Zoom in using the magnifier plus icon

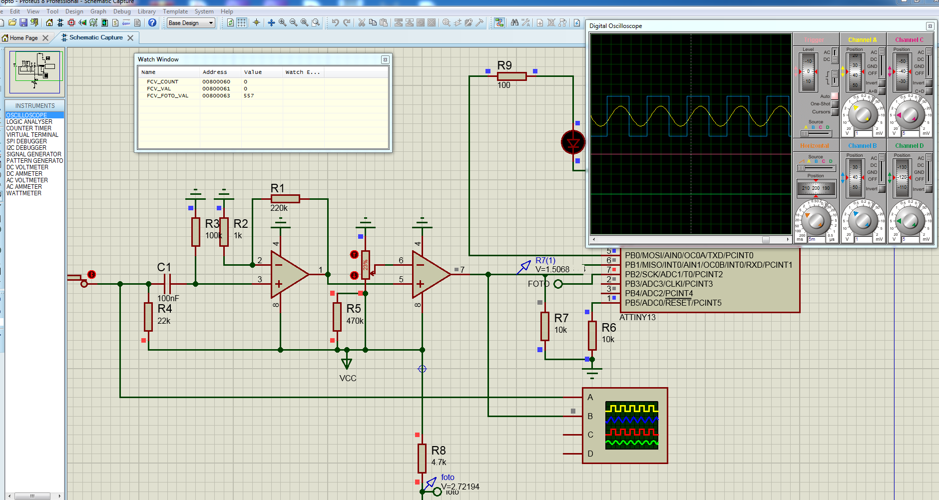click(282, 22)
